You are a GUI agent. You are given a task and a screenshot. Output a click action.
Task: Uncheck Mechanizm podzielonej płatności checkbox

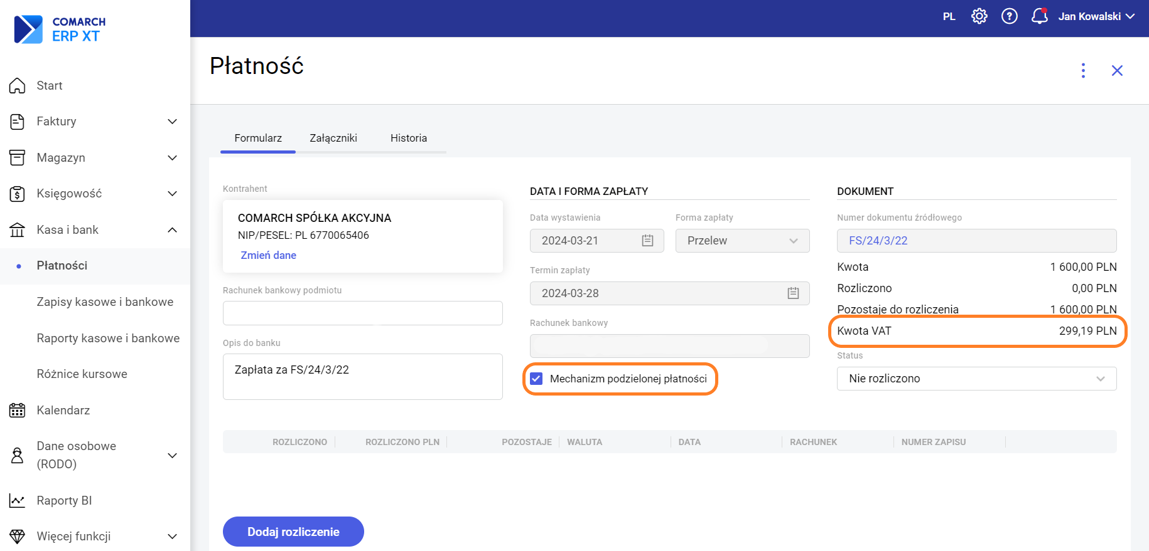tap(536, 379)
